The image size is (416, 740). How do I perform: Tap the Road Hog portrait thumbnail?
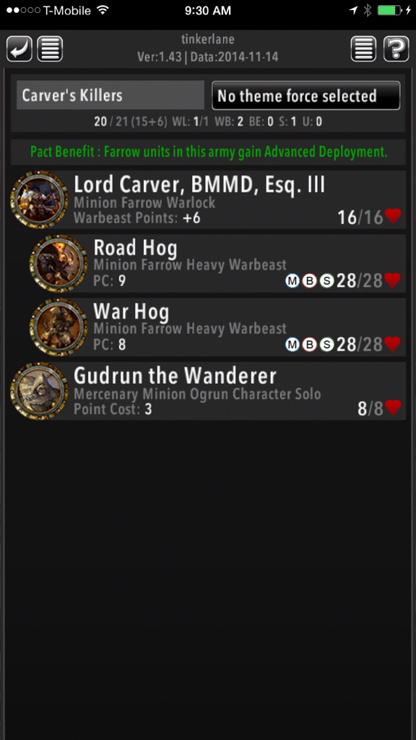pyautogui.click(x=58, y=263)
